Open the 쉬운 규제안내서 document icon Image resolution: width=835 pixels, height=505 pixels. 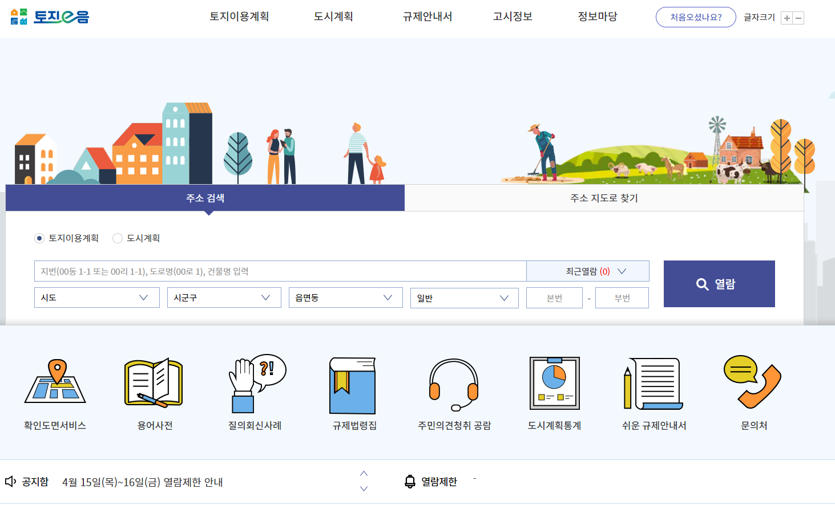[653, 384]
